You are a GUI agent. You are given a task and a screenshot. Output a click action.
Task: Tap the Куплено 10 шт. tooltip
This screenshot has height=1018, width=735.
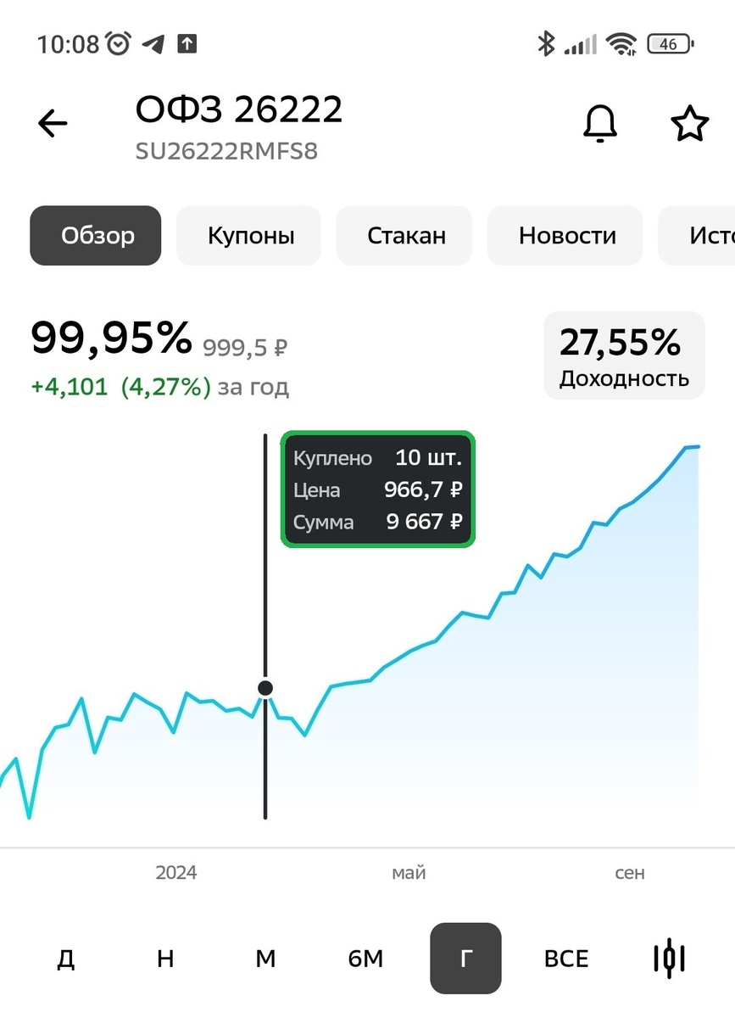(378, 489)
